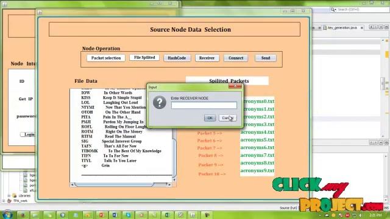
Task: Click the Packet selection button
Action: pyautogui.click(x=106, y=58)
